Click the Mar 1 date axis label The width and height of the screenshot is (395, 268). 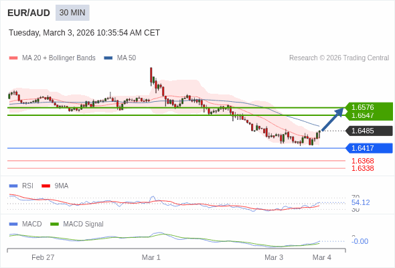tap(151, 257)
